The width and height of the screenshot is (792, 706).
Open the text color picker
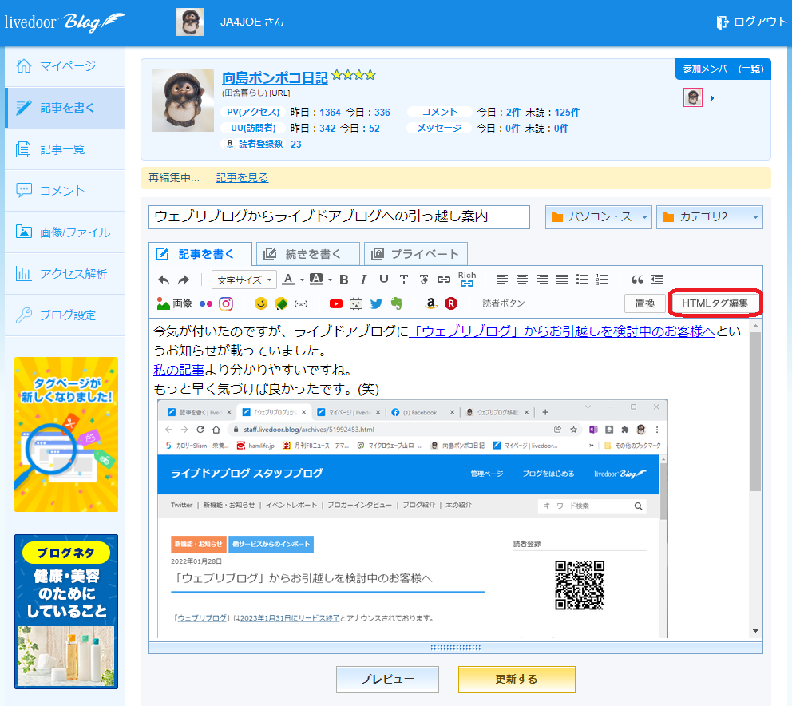tap(291, 280)
